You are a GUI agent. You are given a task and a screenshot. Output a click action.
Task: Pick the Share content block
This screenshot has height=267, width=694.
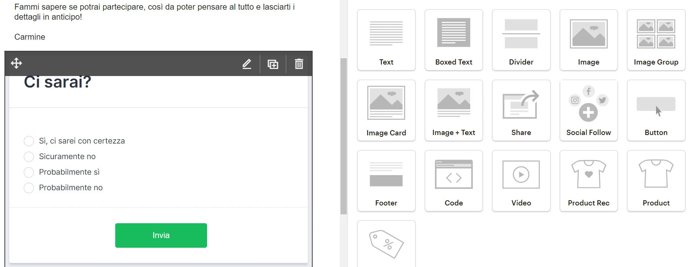coord(521,111)
